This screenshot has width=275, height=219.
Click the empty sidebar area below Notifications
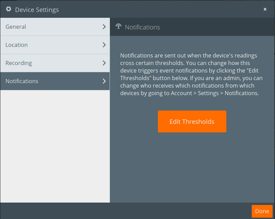[x=55, y=144]
